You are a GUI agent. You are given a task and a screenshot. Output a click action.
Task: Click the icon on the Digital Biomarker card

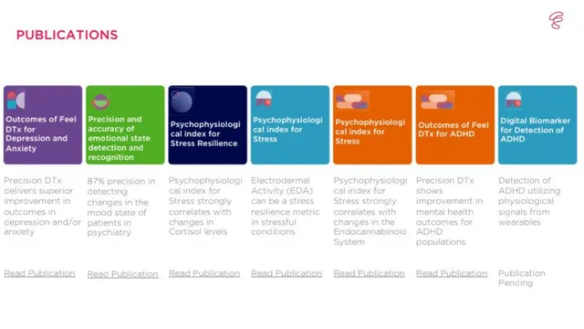513,100
